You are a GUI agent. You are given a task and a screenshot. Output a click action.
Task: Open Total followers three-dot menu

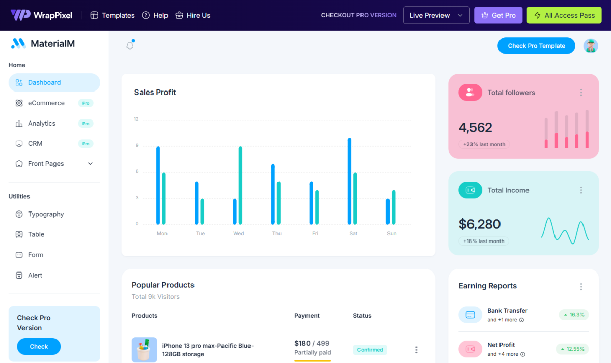(x=581, y=93)
